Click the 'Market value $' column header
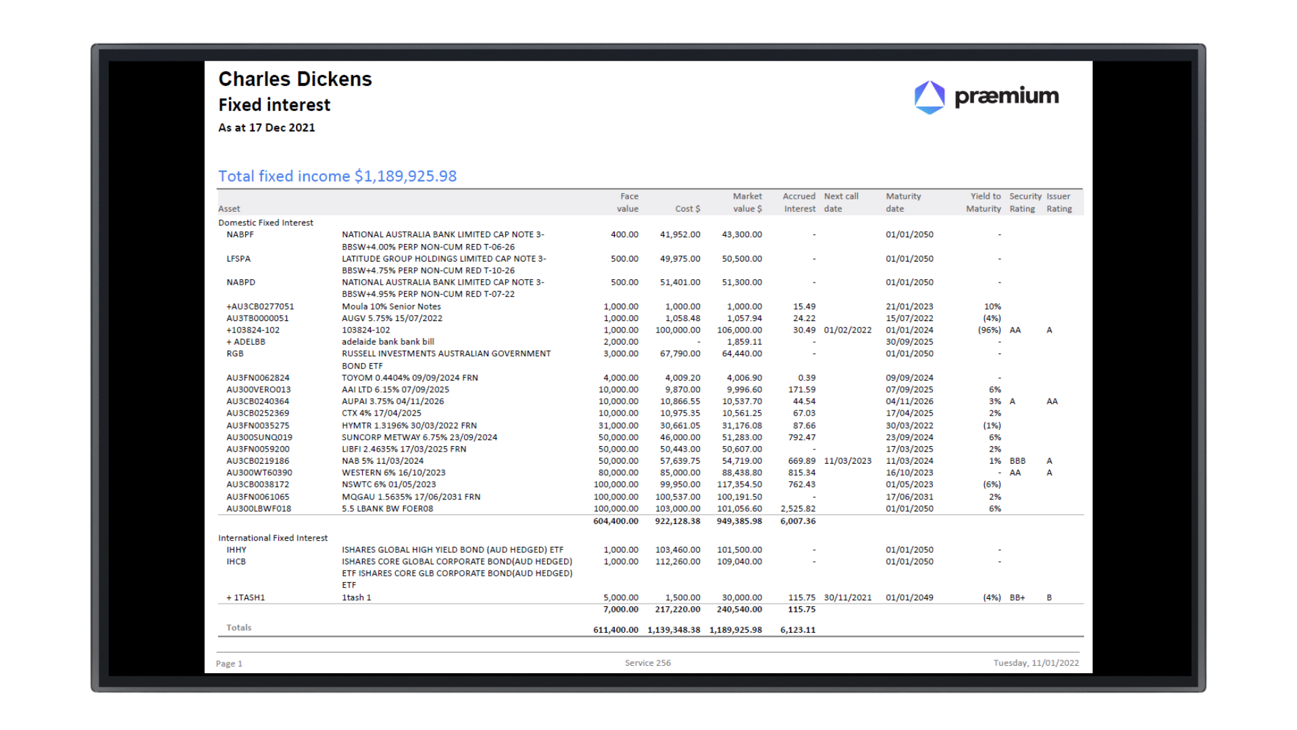 tap(747, 203)
